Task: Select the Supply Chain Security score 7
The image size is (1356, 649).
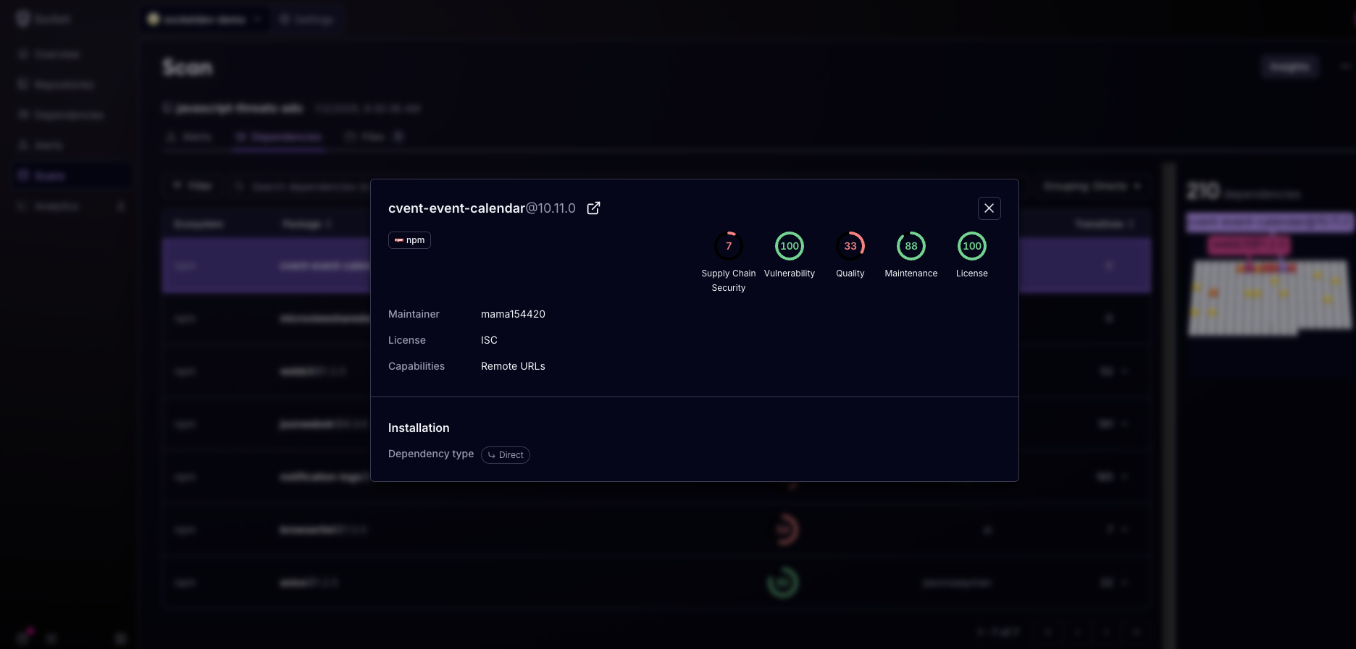Action: 729,246
